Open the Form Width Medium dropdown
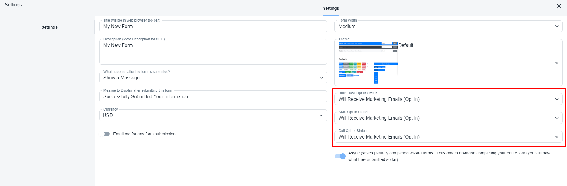 click(443, 27)
